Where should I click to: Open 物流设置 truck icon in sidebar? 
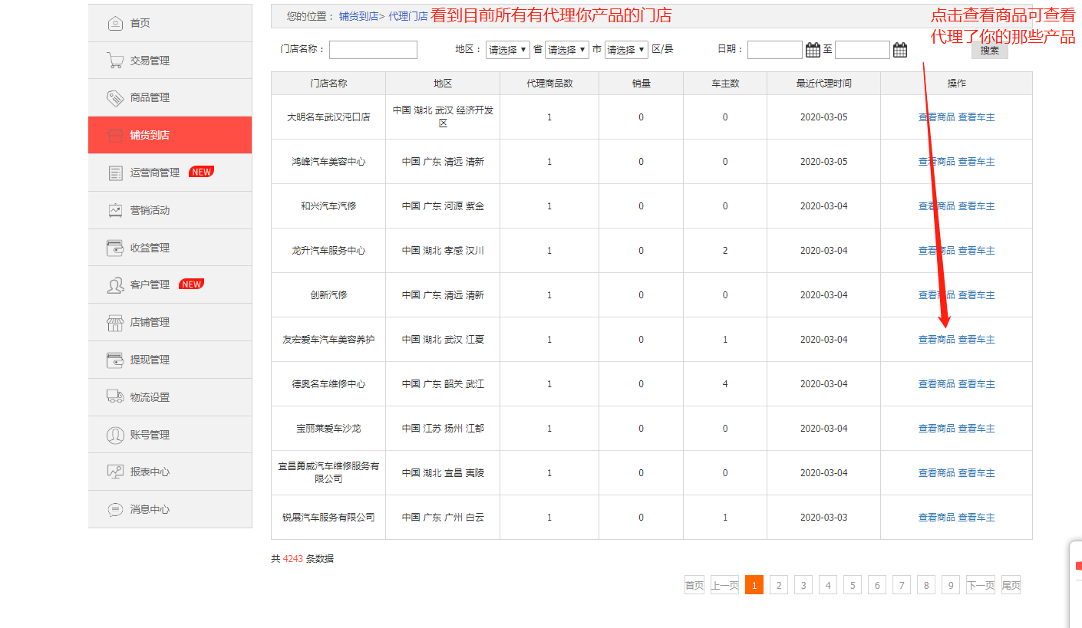click(x=115, y=396)
